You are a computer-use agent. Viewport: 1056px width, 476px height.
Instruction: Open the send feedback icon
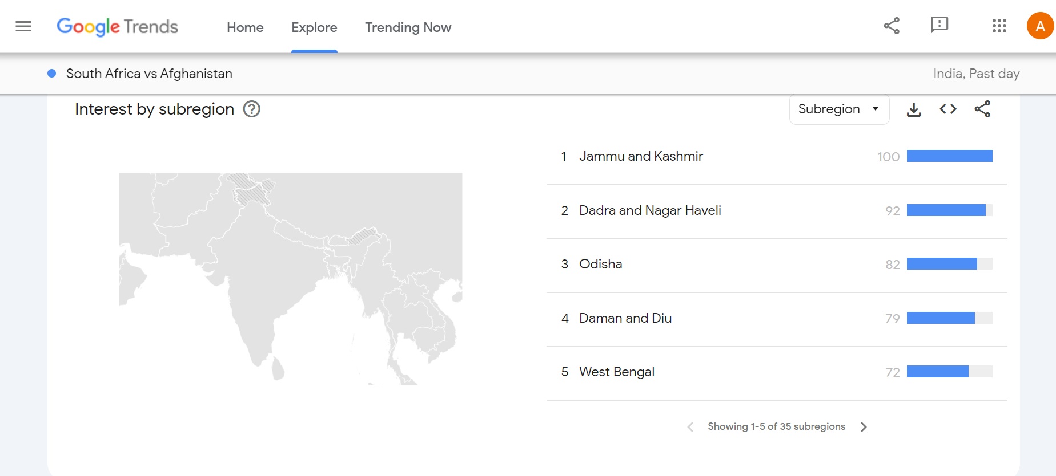tap(939, 26)
